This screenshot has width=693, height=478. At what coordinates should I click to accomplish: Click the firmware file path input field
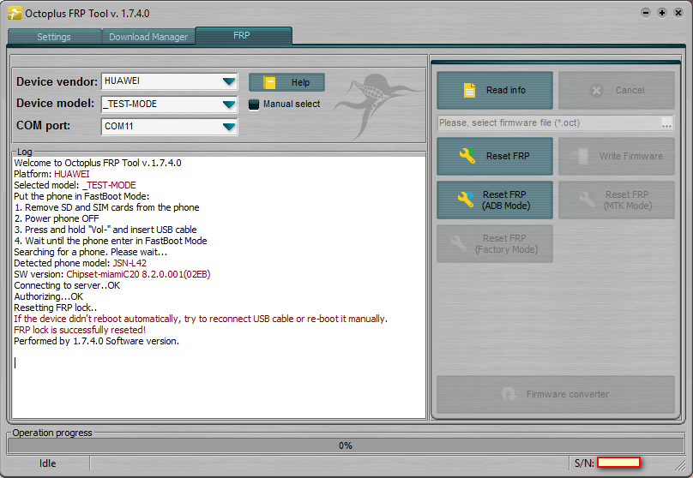547,123
